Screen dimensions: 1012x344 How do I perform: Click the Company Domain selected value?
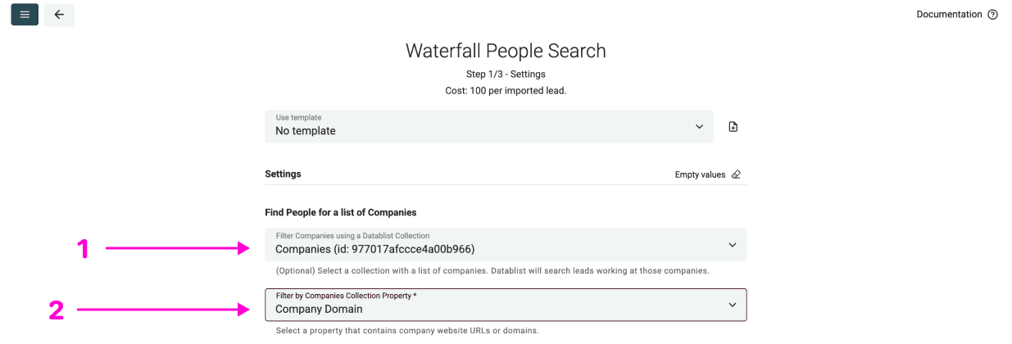(x=319, y=310)
